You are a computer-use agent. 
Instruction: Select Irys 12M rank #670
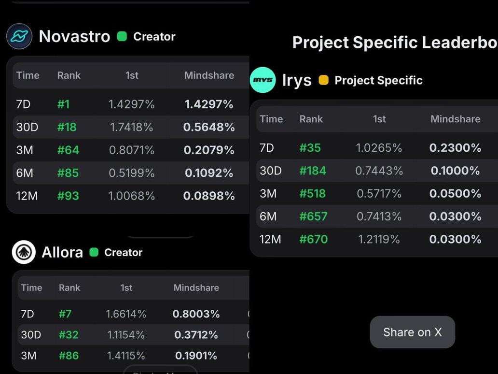313,239
